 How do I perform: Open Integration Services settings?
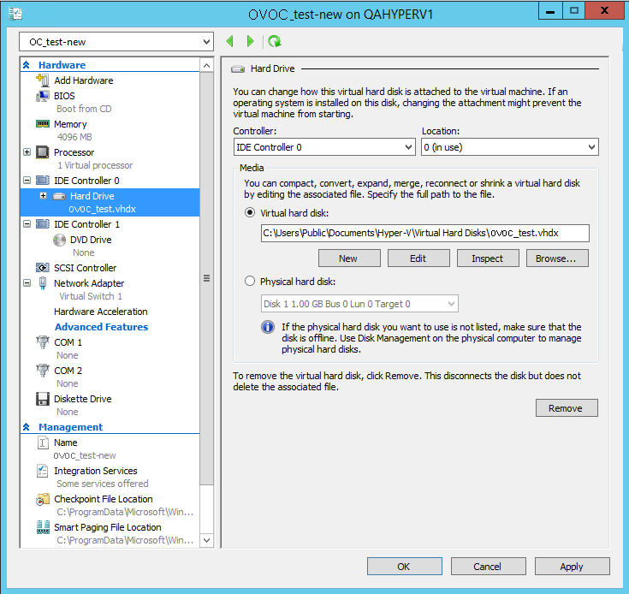[95, 471]
